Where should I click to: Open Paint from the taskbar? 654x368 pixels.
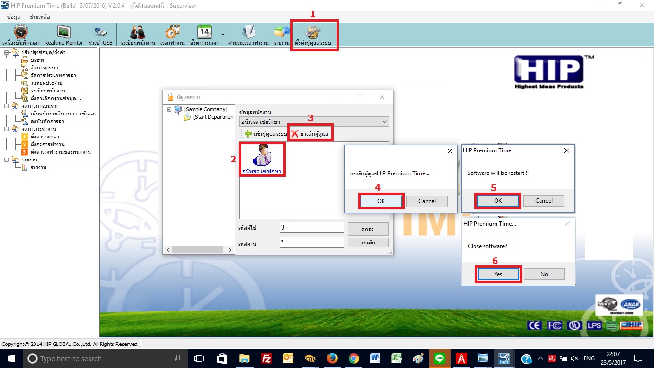pyautogui.click(x=418, y=358)
